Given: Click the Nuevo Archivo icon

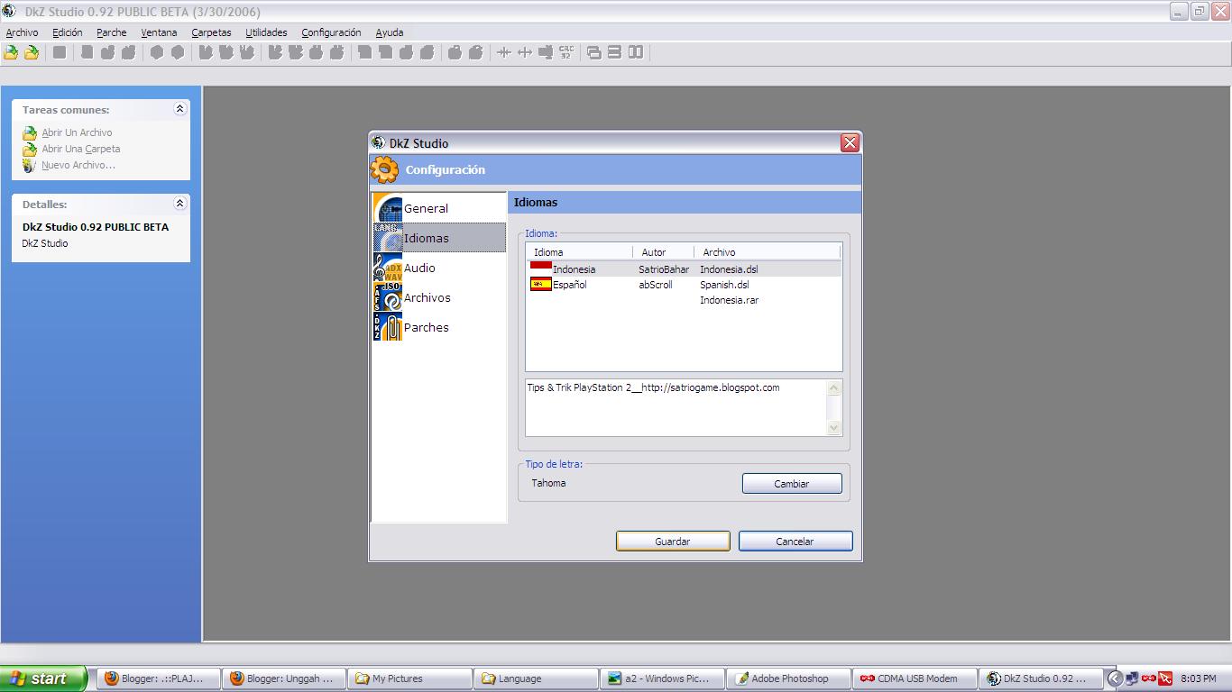Looking at the screenshot, I should click(x=30, y=165).
